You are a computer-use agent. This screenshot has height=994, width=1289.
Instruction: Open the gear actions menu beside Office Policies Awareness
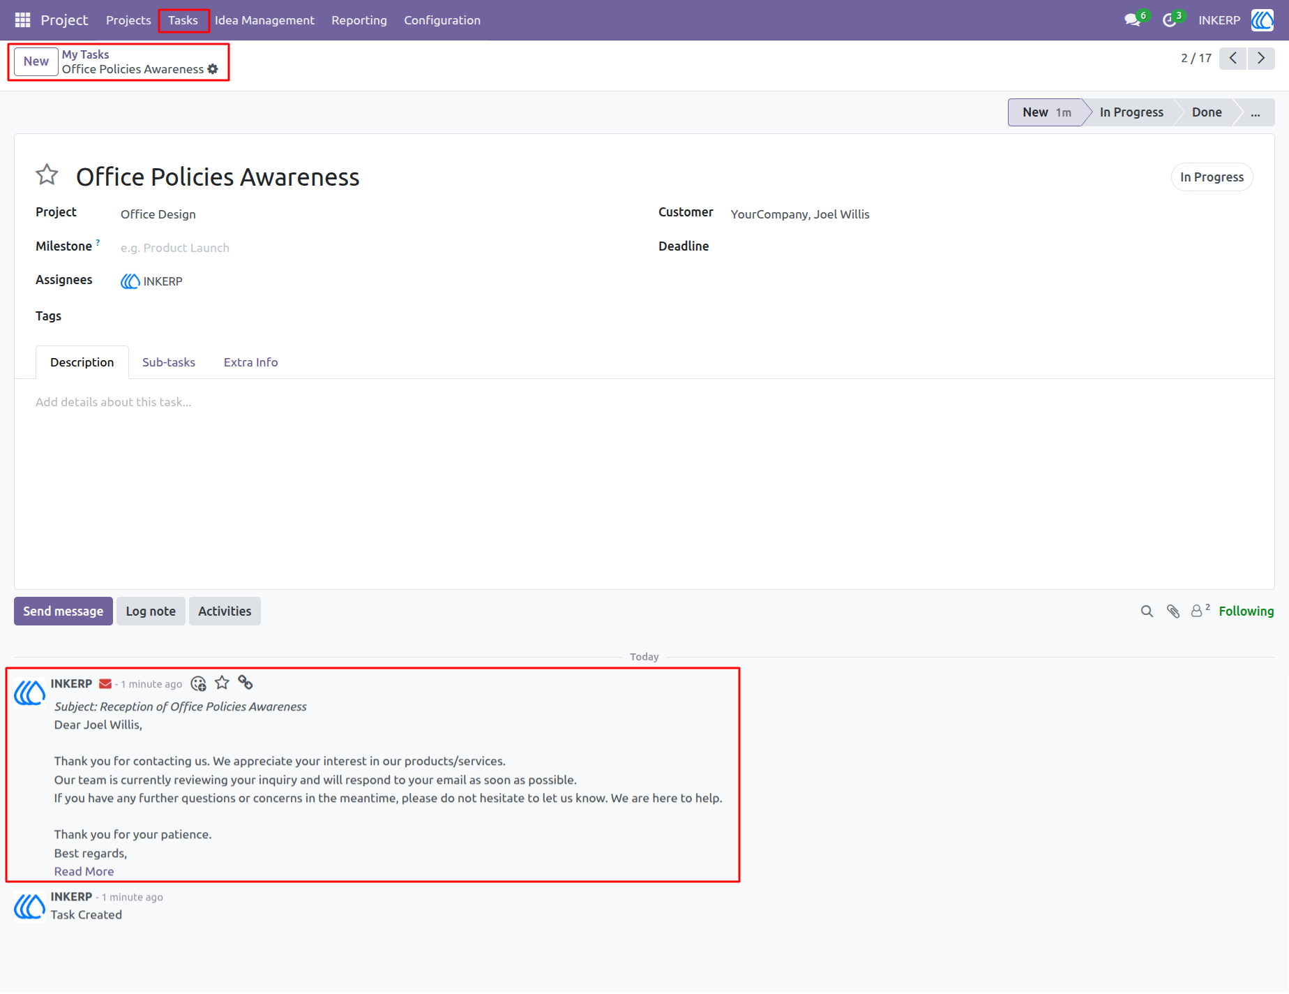[x=213, y=69]
